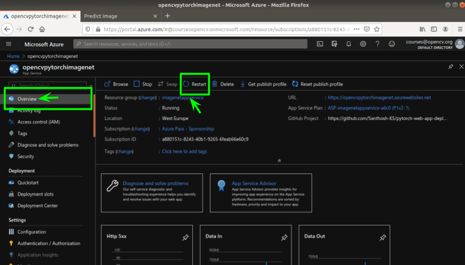Restart the app service

point(195,84)
